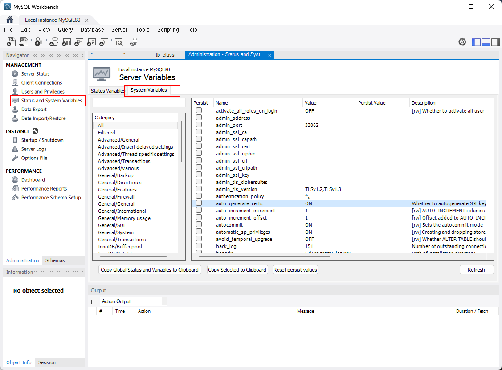Click Reset persist values button
Image resolution: width=502 pixels, height=370 pixels.
click(295, 270)
